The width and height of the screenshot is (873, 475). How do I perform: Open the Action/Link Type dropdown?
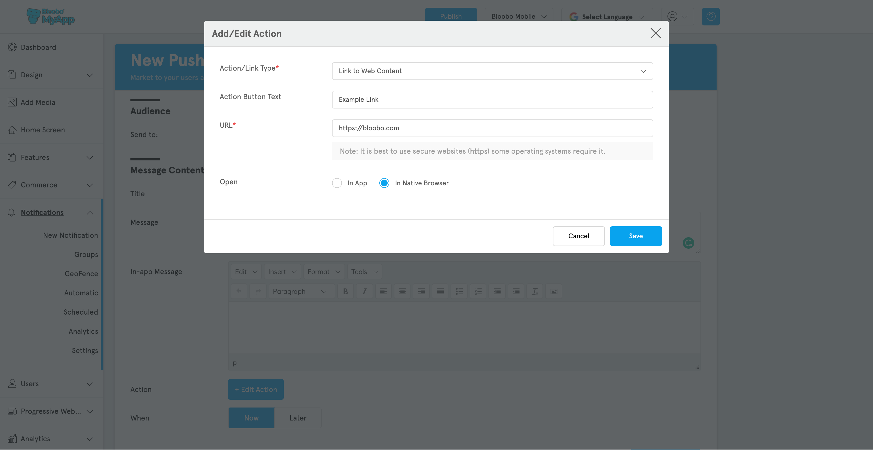pyautogui.click(x=492, y=71)
